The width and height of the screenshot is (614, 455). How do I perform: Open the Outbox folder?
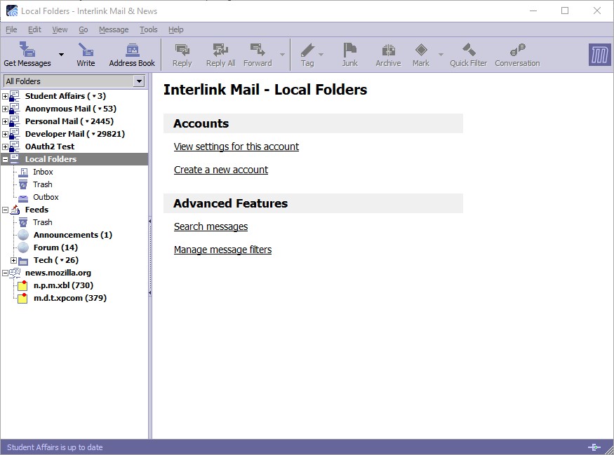(46, 197)
